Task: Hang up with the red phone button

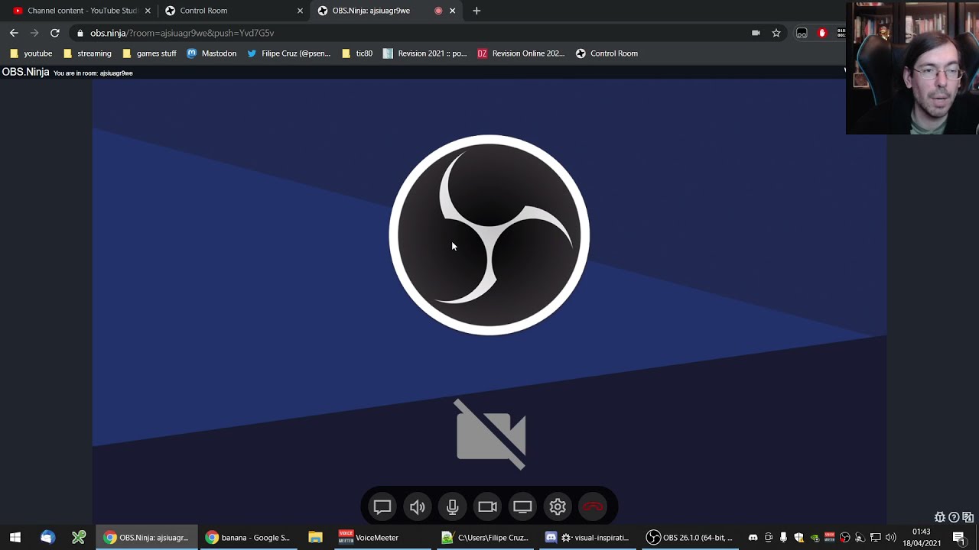Action: pyautogui.click(x=593, y=506)
